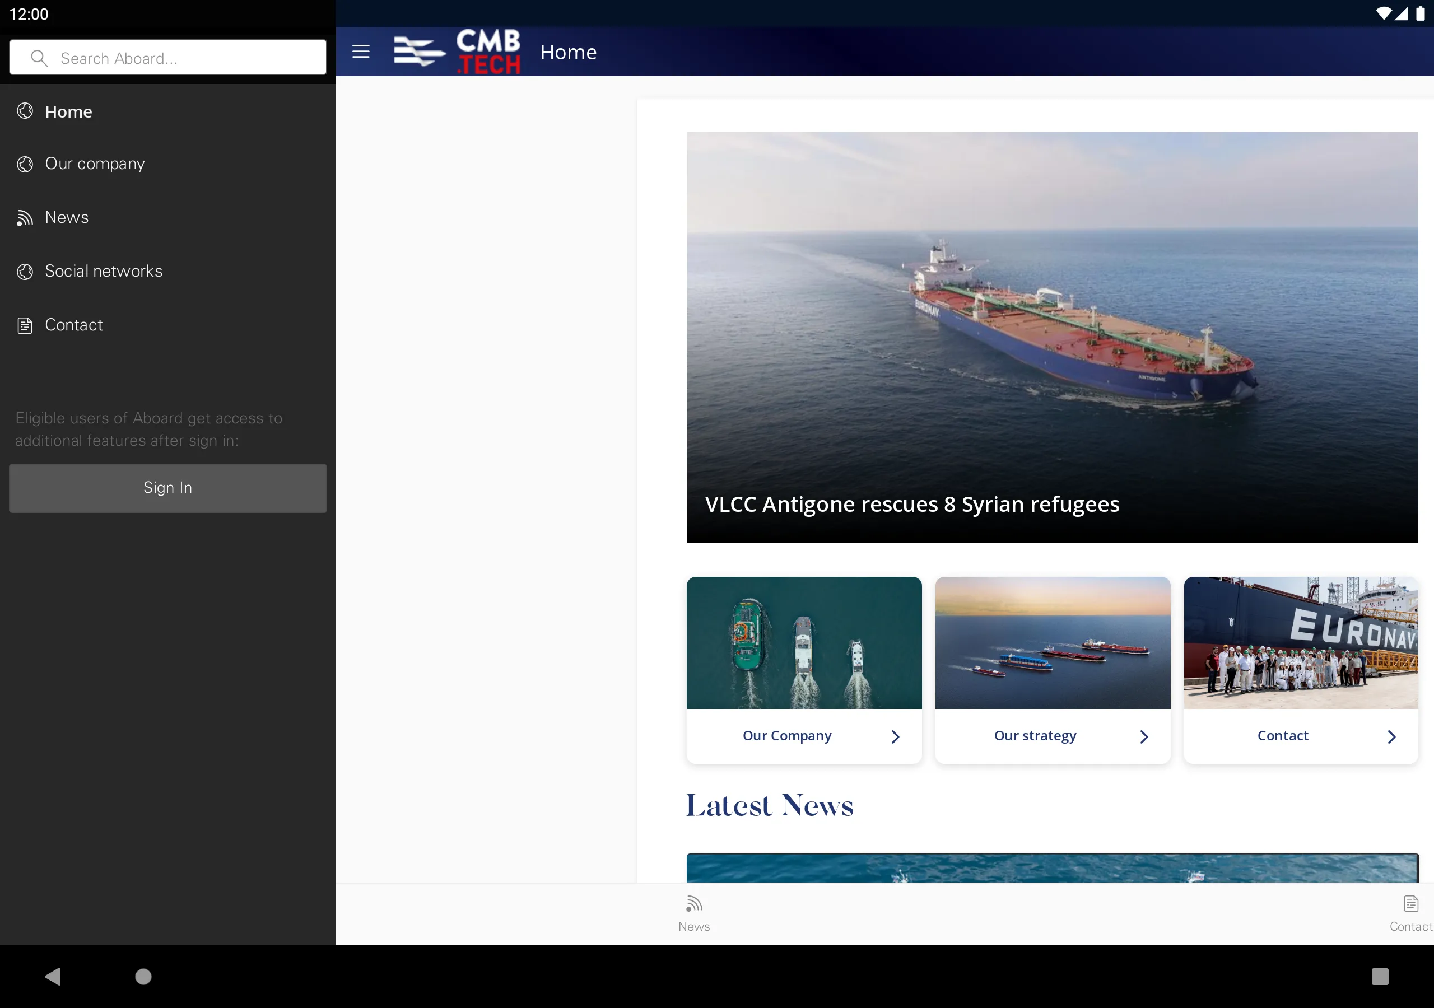The image size is (1434, 1008).
Task: Click the CMB.TECH logo
Action: (457, 51)
